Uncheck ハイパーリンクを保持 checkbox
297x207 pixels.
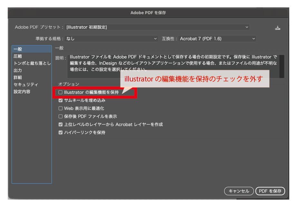tap(61, 132)
